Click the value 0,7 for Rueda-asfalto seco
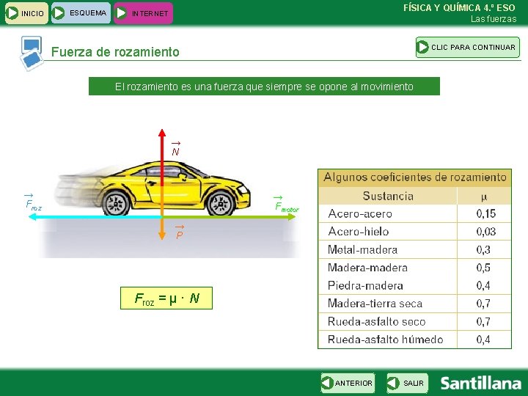The width and height of the screenshot is (528, 396). click(483, 322)
